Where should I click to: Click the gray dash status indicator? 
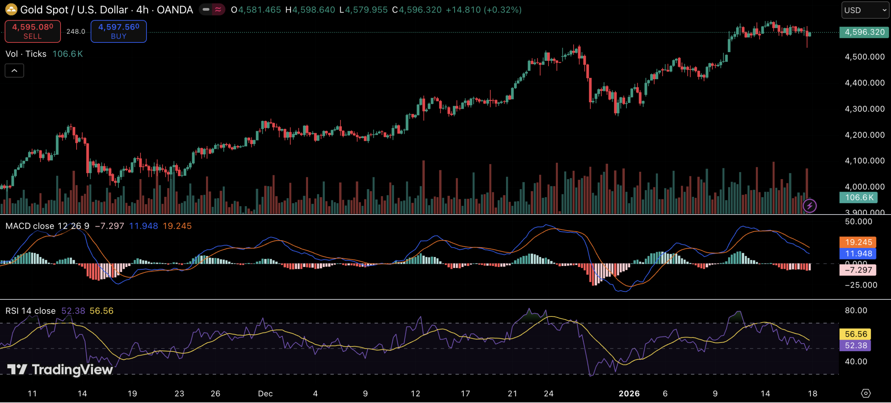pyautogui.click(x=206, y=10)
